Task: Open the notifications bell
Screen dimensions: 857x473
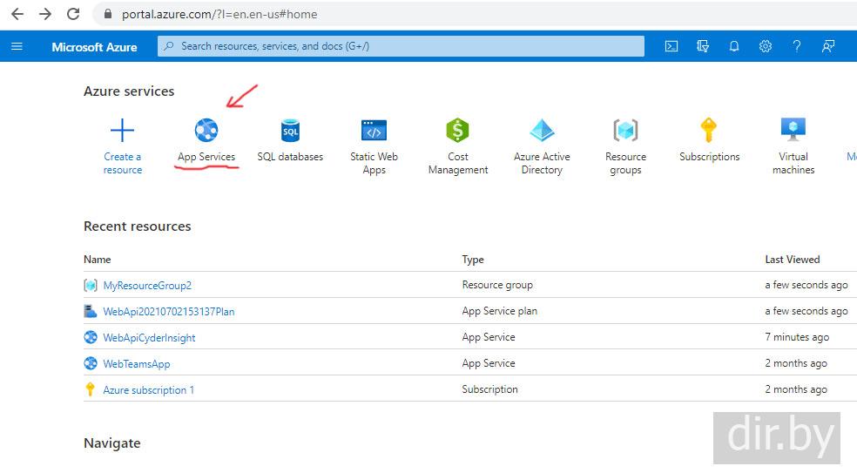Action: [734, 46]
